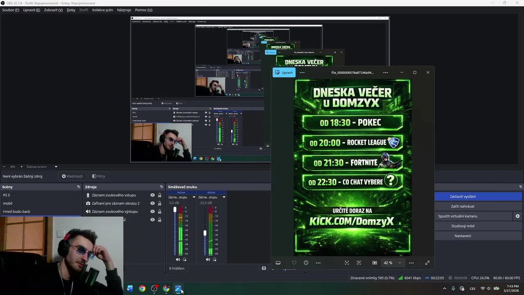Zoom out the OBS preview with minus
This screenshot has width=524, height=295.
point(4,167)
